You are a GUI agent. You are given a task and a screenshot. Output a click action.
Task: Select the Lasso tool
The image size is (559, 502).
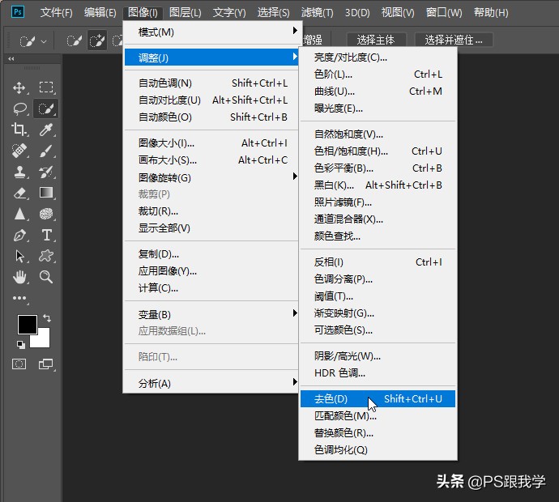tap(20, 108)
